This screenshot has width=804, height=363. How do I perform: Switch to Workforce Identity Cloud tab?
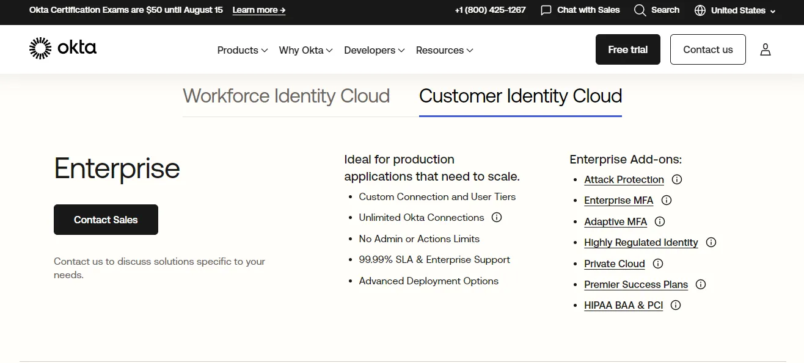(287, 96)
